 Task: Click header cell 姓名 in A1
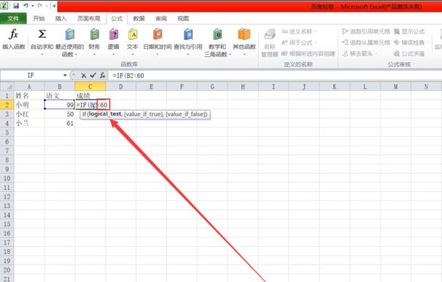pos(29,96)
